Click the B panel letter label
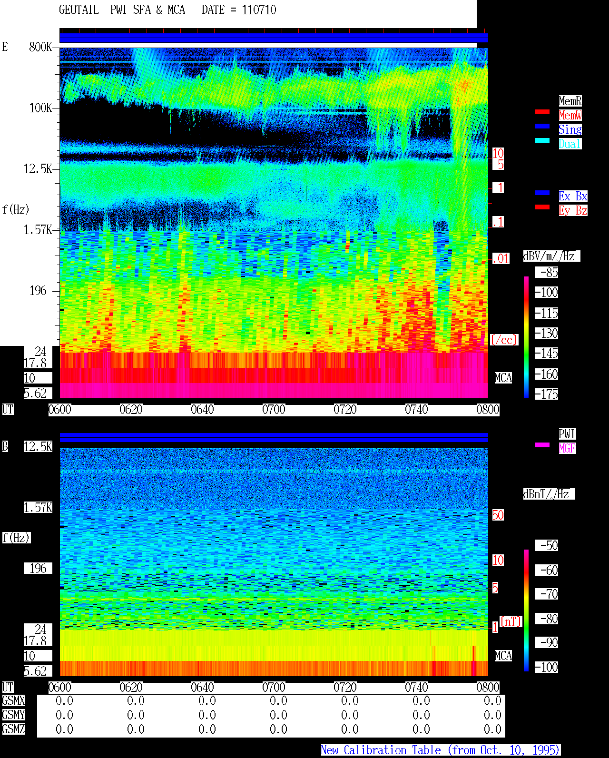This screenshot has height=758, width=609. pos(5,446)
